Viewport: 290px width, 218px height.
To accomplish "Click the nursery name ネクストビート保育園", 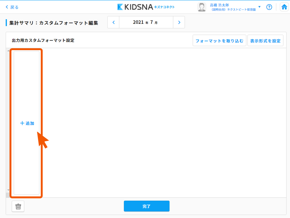I will tap(234, 10).
